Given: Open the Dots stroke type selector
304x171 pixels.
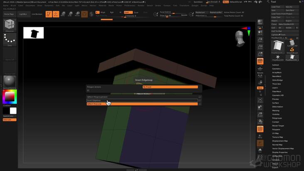Looking at the screenshot, I should click(10, 40).
